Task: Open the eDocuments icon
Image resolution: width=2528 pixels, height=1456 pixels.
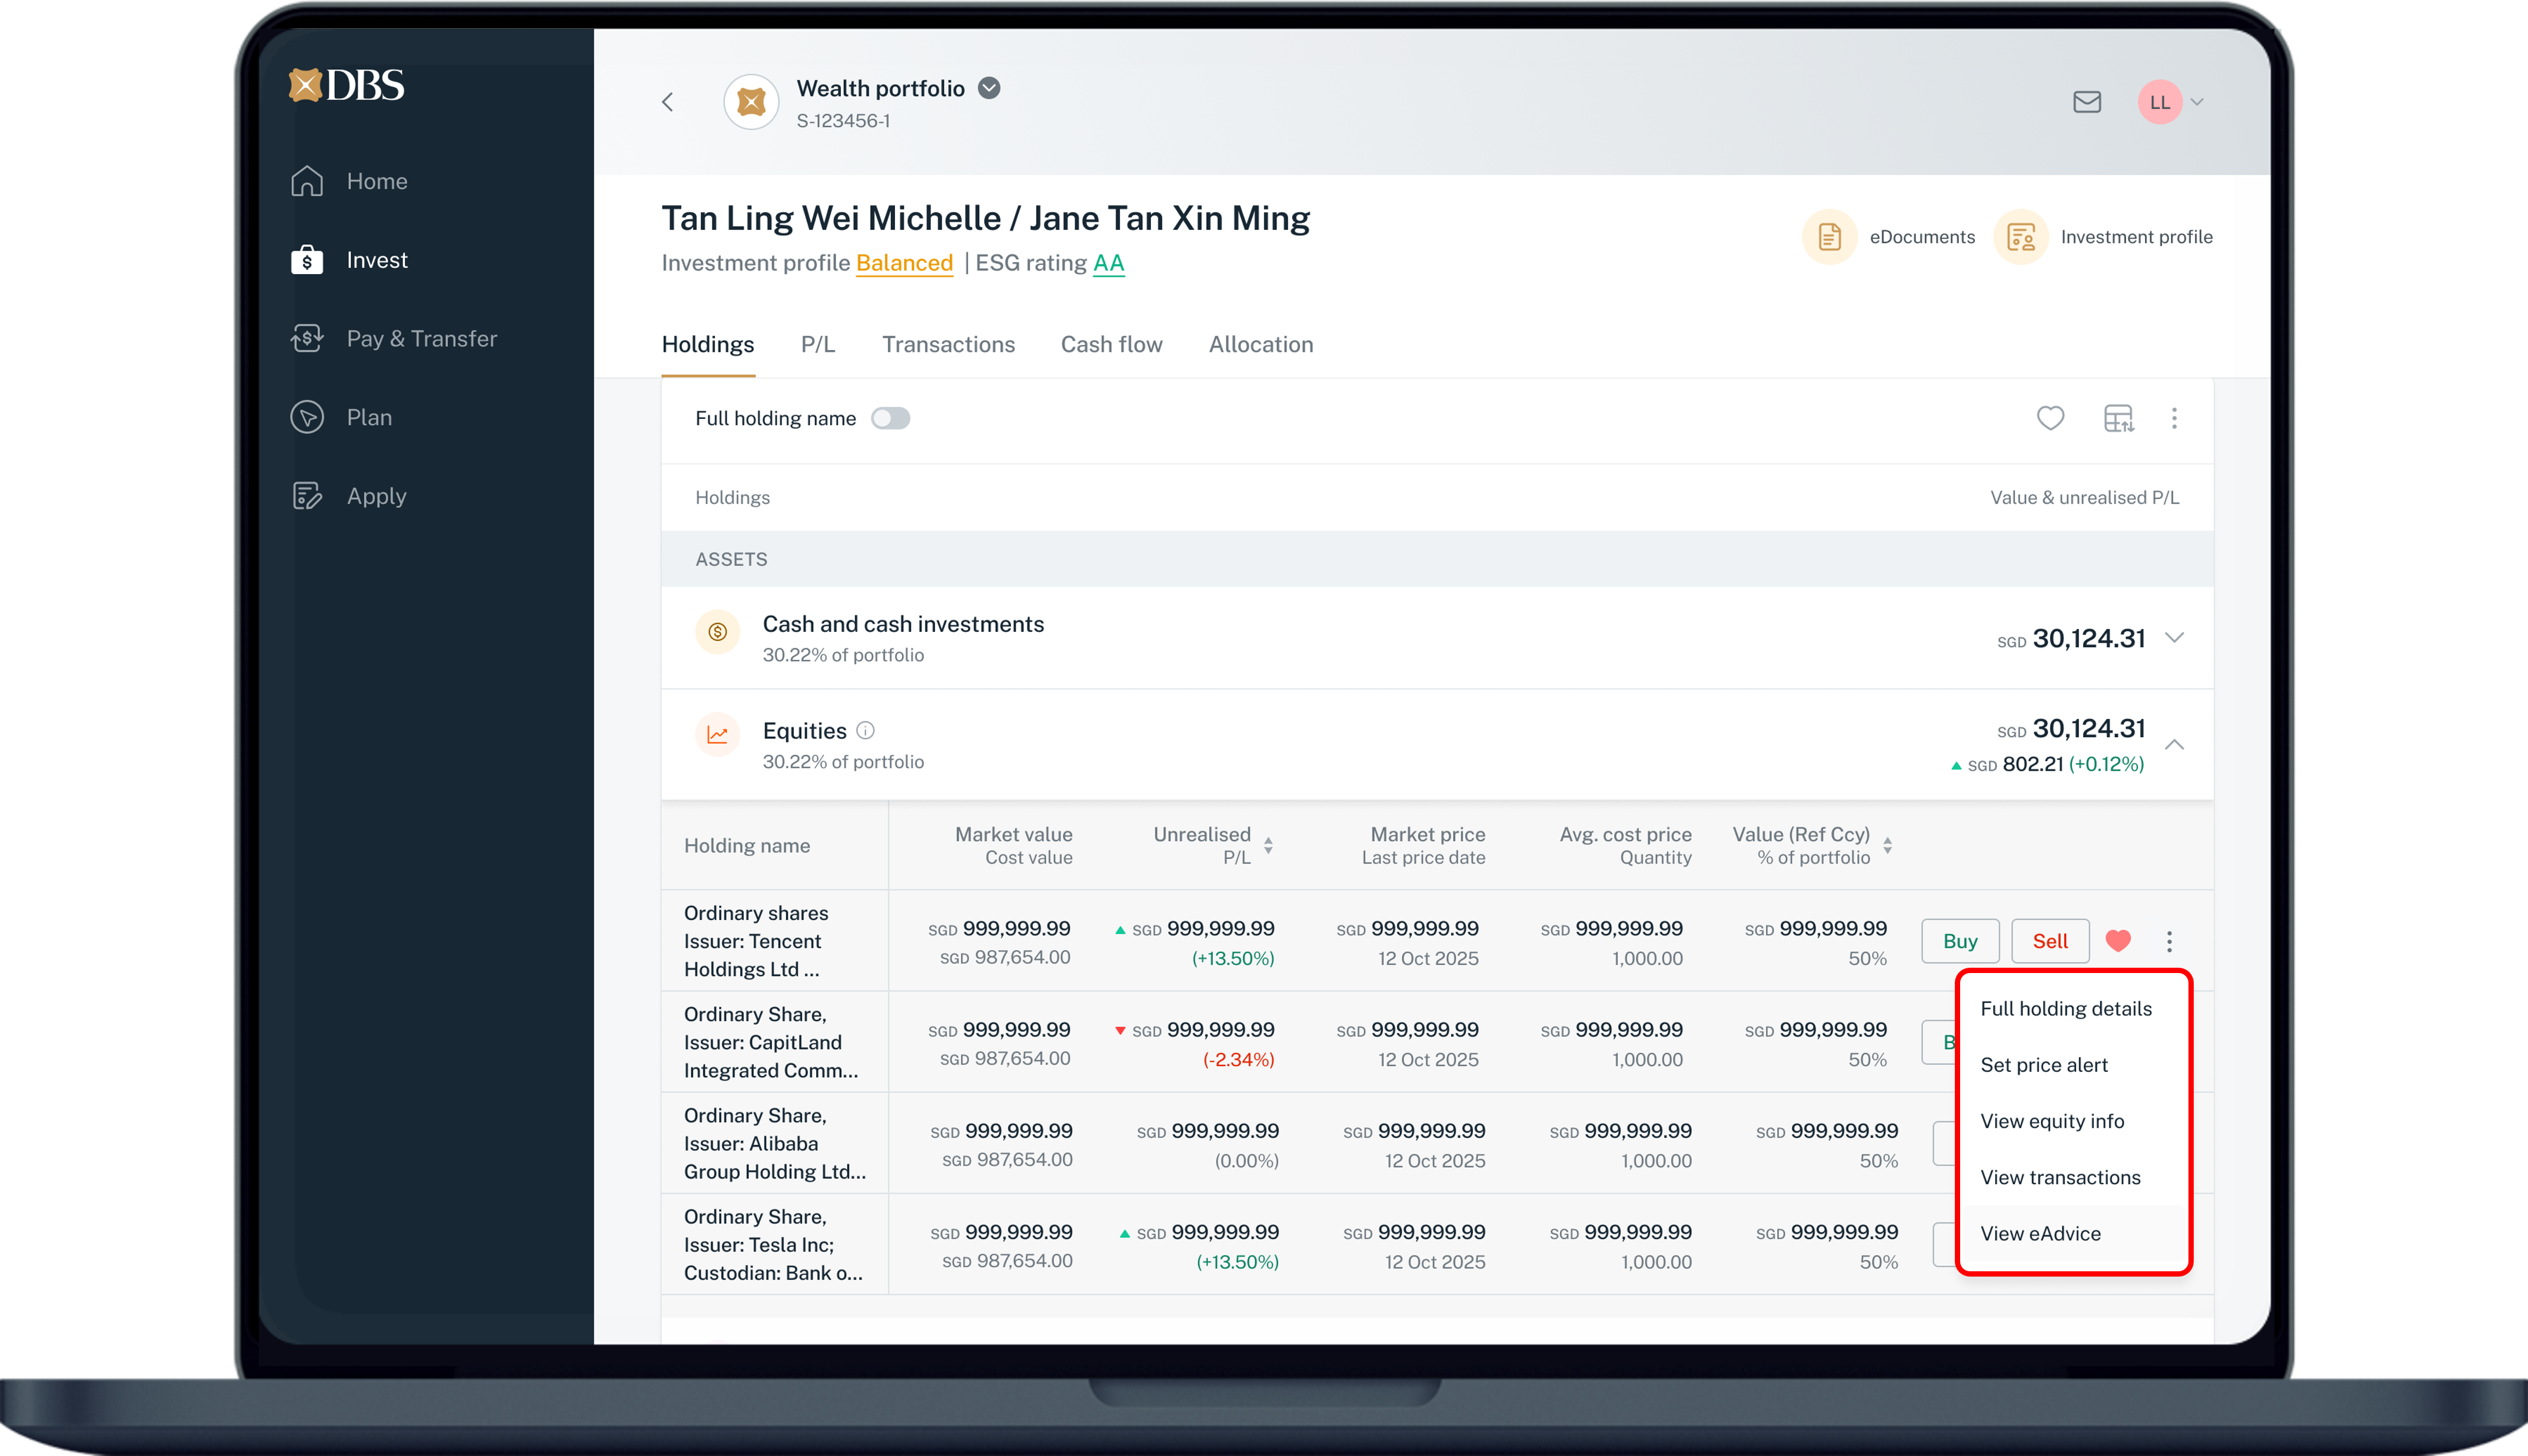Action: pyautogui.click(x=1829, y=237)
